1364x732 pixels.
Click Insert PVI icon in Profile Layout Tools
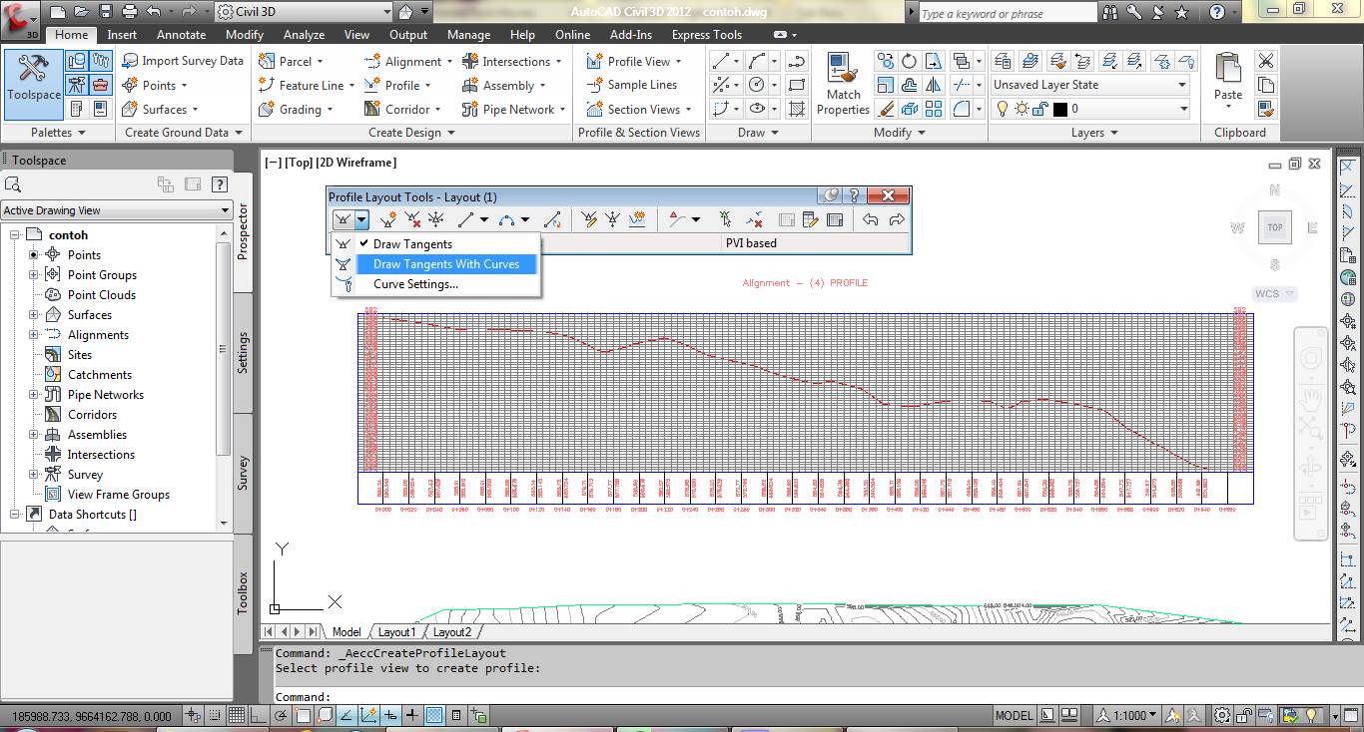click(x=387, y=219)
